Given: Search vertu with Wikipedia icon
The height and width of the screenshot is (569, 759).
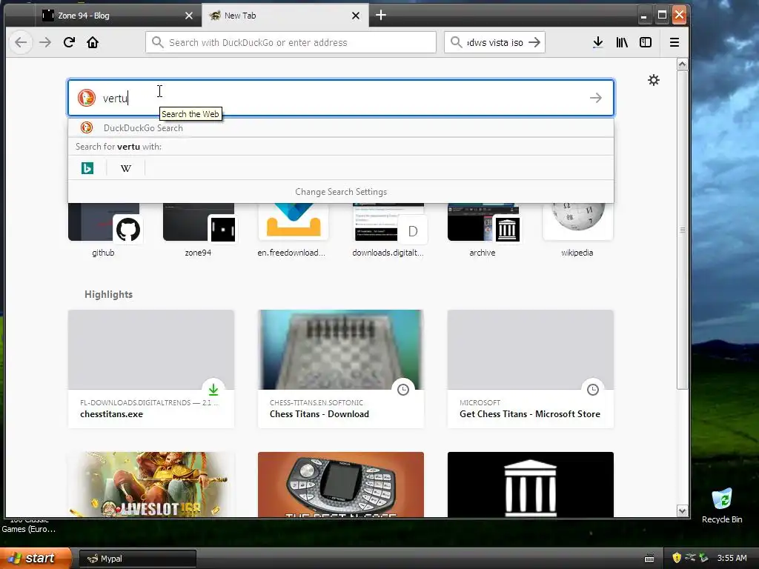Looking at the screenshot, I should 126,168.
